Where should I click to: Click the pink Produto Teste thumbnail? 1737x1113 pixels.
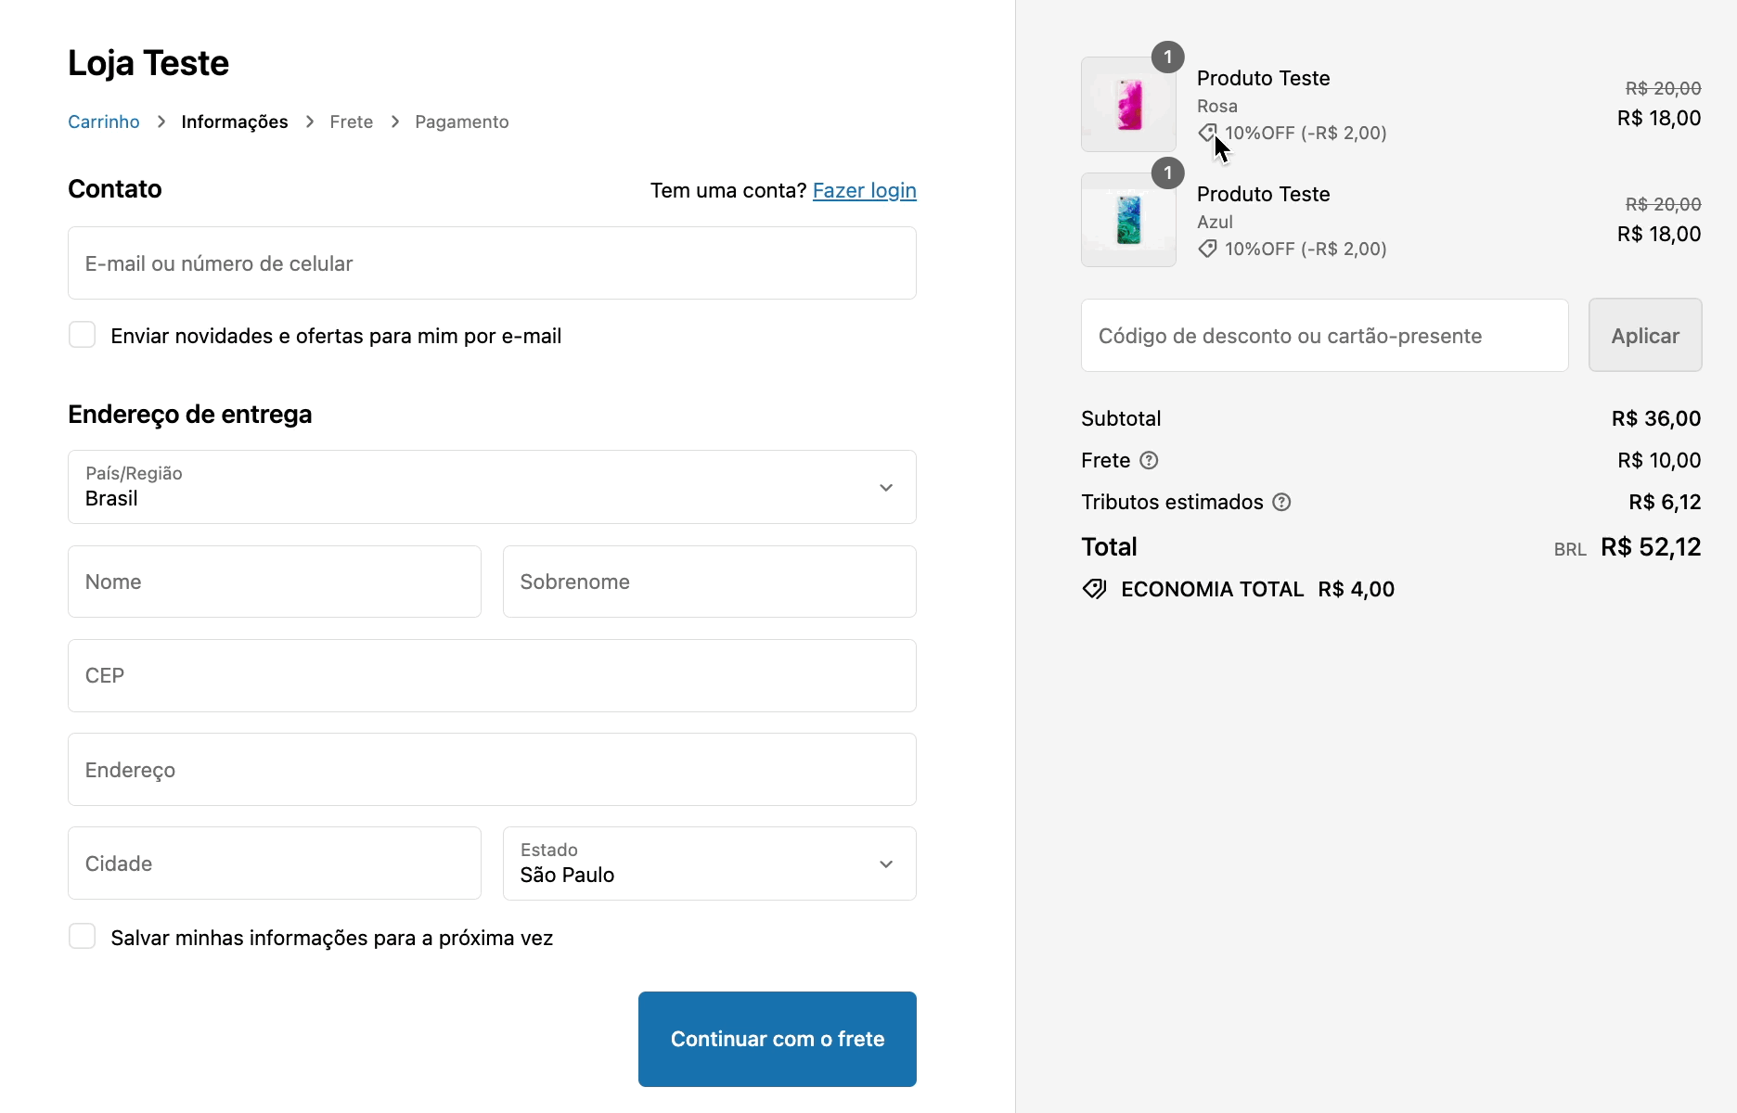point(1128,105)
